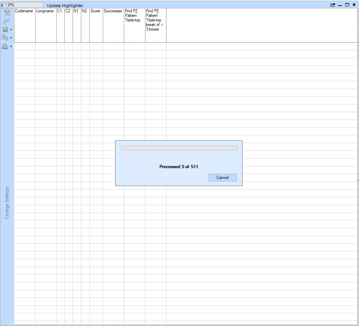The image size is (359, 326).
Task: Select the Successes column header
Action: [x=113, y=11]
